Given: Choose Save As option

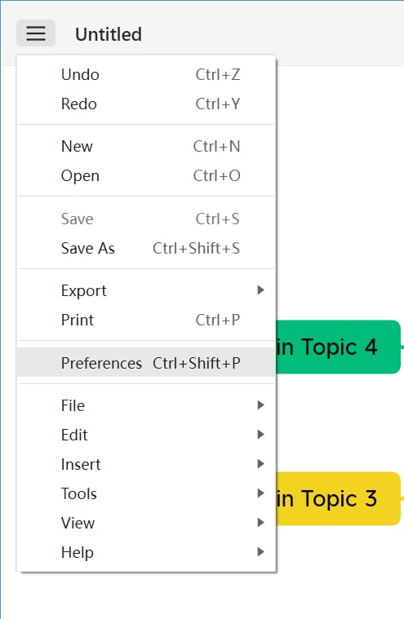Looking at the screenshot, I should [x=146, y=248].
